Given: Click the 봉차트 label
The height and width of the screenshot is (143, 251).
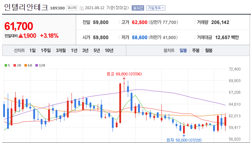Looking at the screenshot, I should click(169, 50).
